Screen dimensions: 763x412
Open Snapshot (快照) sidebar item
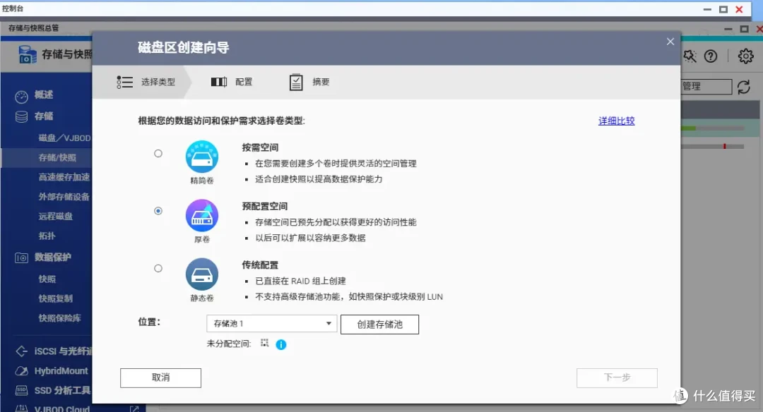click(47, 279)
